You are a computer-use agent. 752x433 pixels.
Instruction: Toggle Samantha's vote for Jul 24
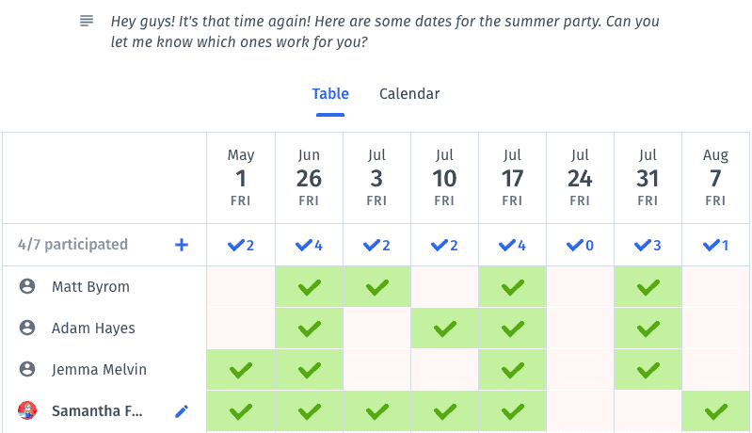[x=580, y=411]
